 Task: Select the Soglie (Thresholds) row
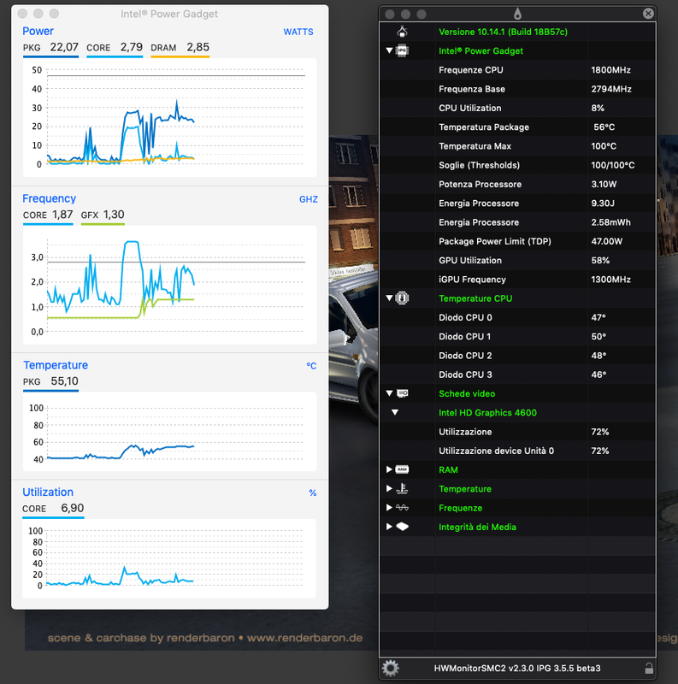517,165
